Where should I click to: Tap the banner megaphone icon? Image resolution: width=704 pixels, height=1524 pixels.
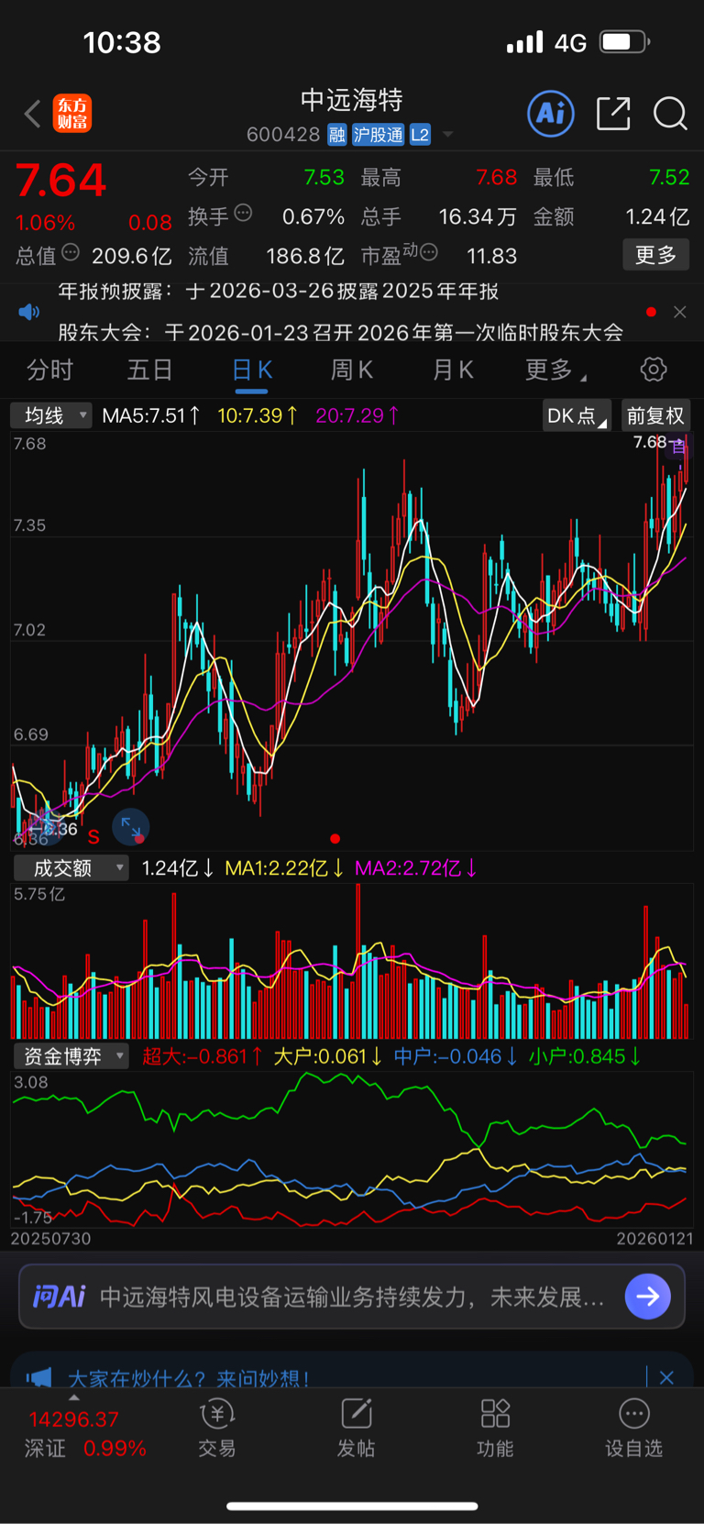coord(38,1377)
